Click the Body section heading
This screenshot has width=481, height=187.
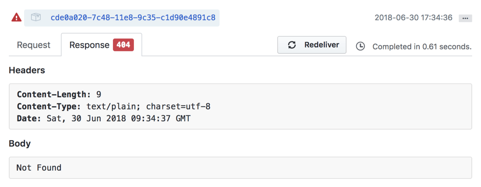click(20, 144)
